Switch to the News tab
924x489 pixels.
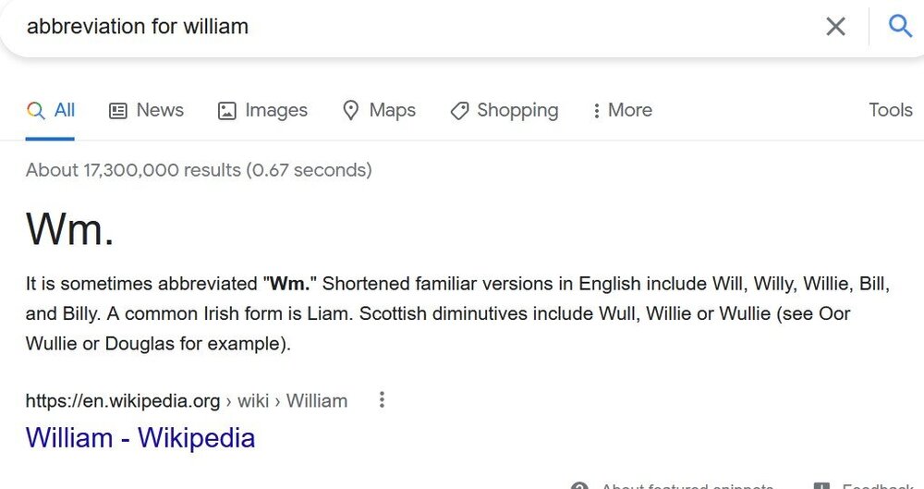coord(146,110)
